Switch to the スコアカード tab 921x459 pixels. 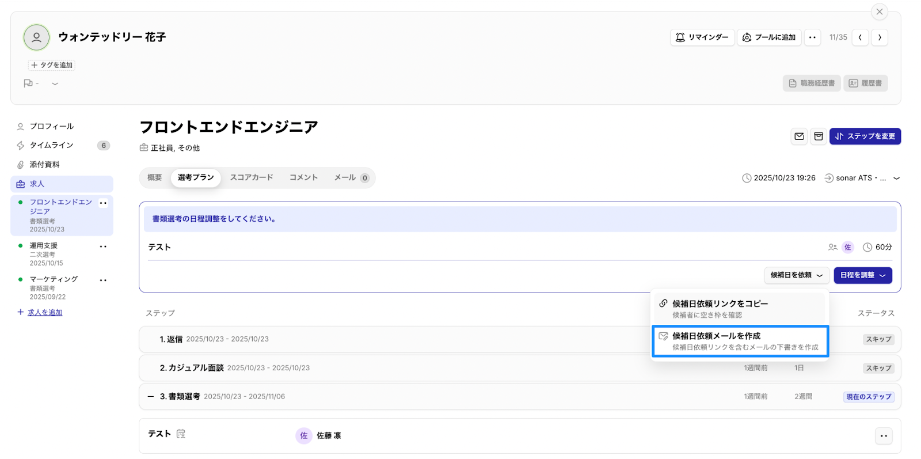[252, 178]
